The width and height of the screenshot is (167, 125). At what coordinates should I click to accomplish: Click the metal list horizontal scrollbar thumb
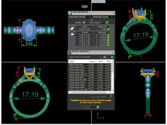(89, 92)
